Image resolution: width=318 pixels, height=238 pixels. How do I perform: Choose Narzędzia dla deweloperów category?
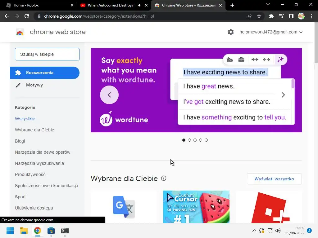tap(43, 152)
